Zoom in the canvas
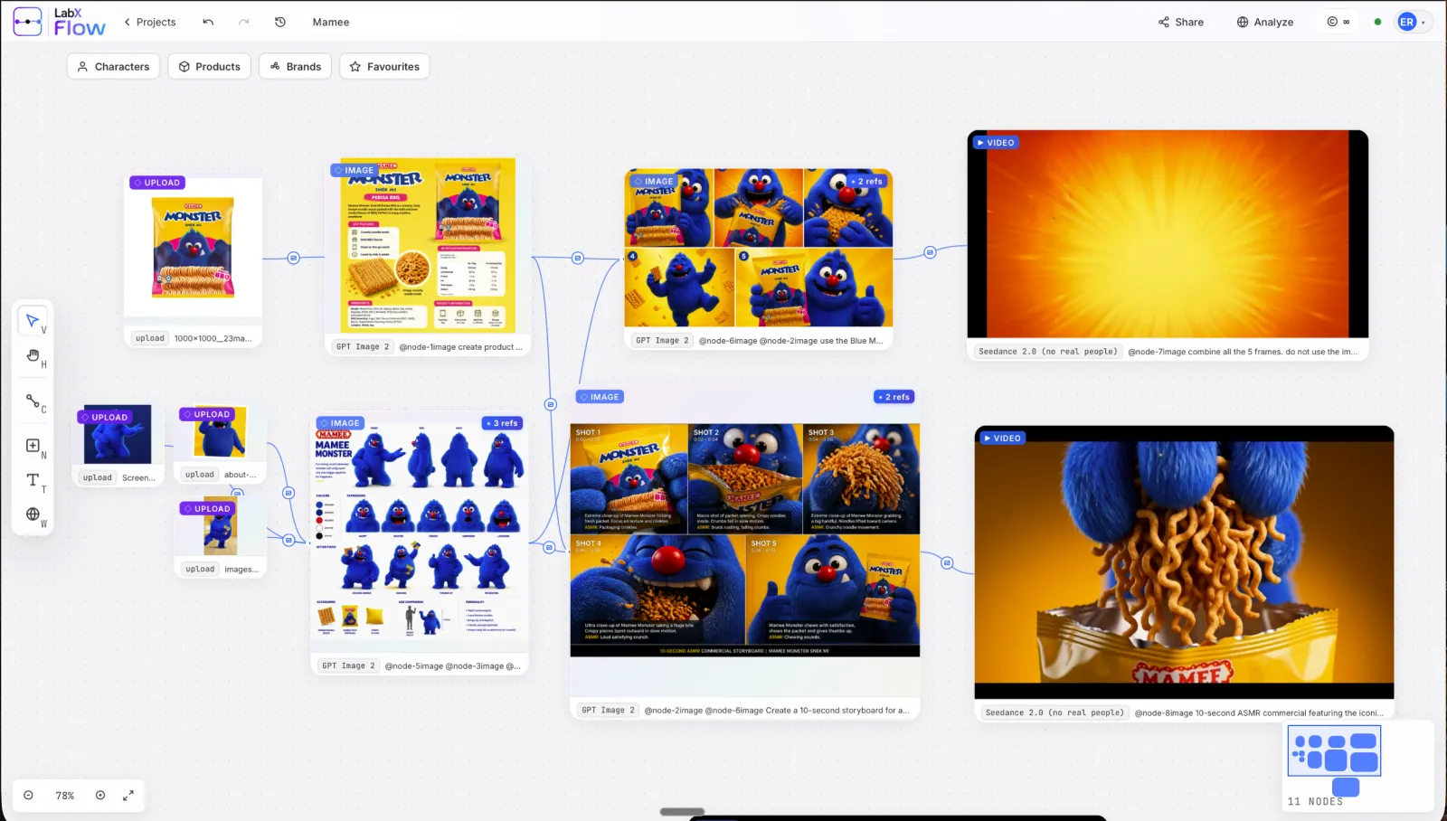 tap(100, 796)
